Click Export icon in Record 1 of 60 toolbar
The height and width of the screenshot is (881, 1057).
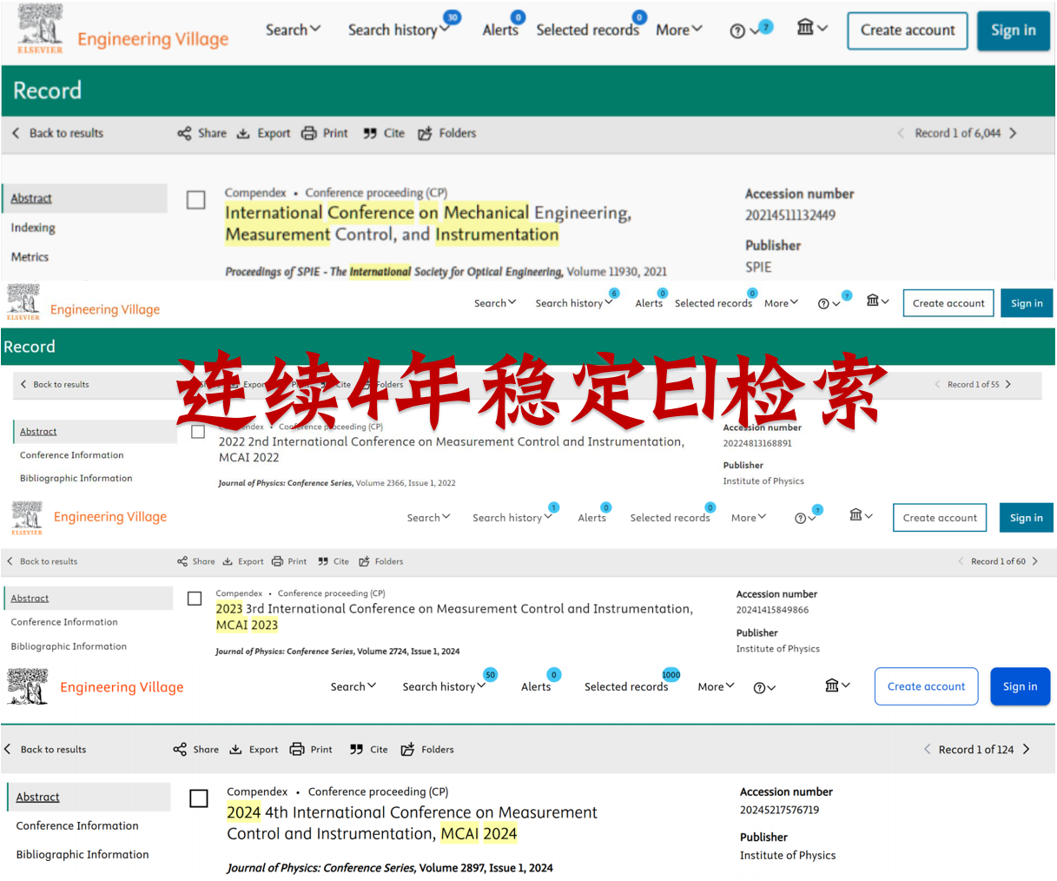click(228, 561)
